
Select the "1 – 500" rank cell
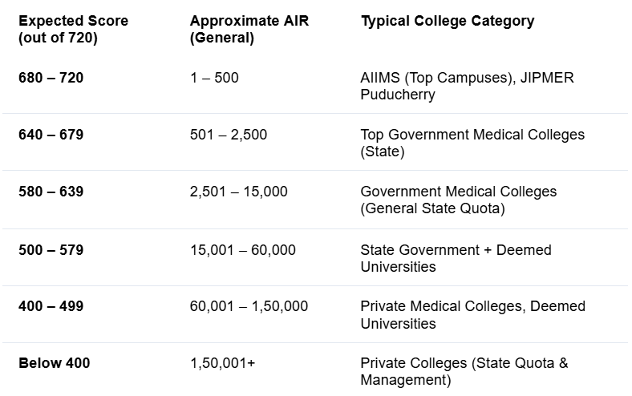tap(214, 78)
